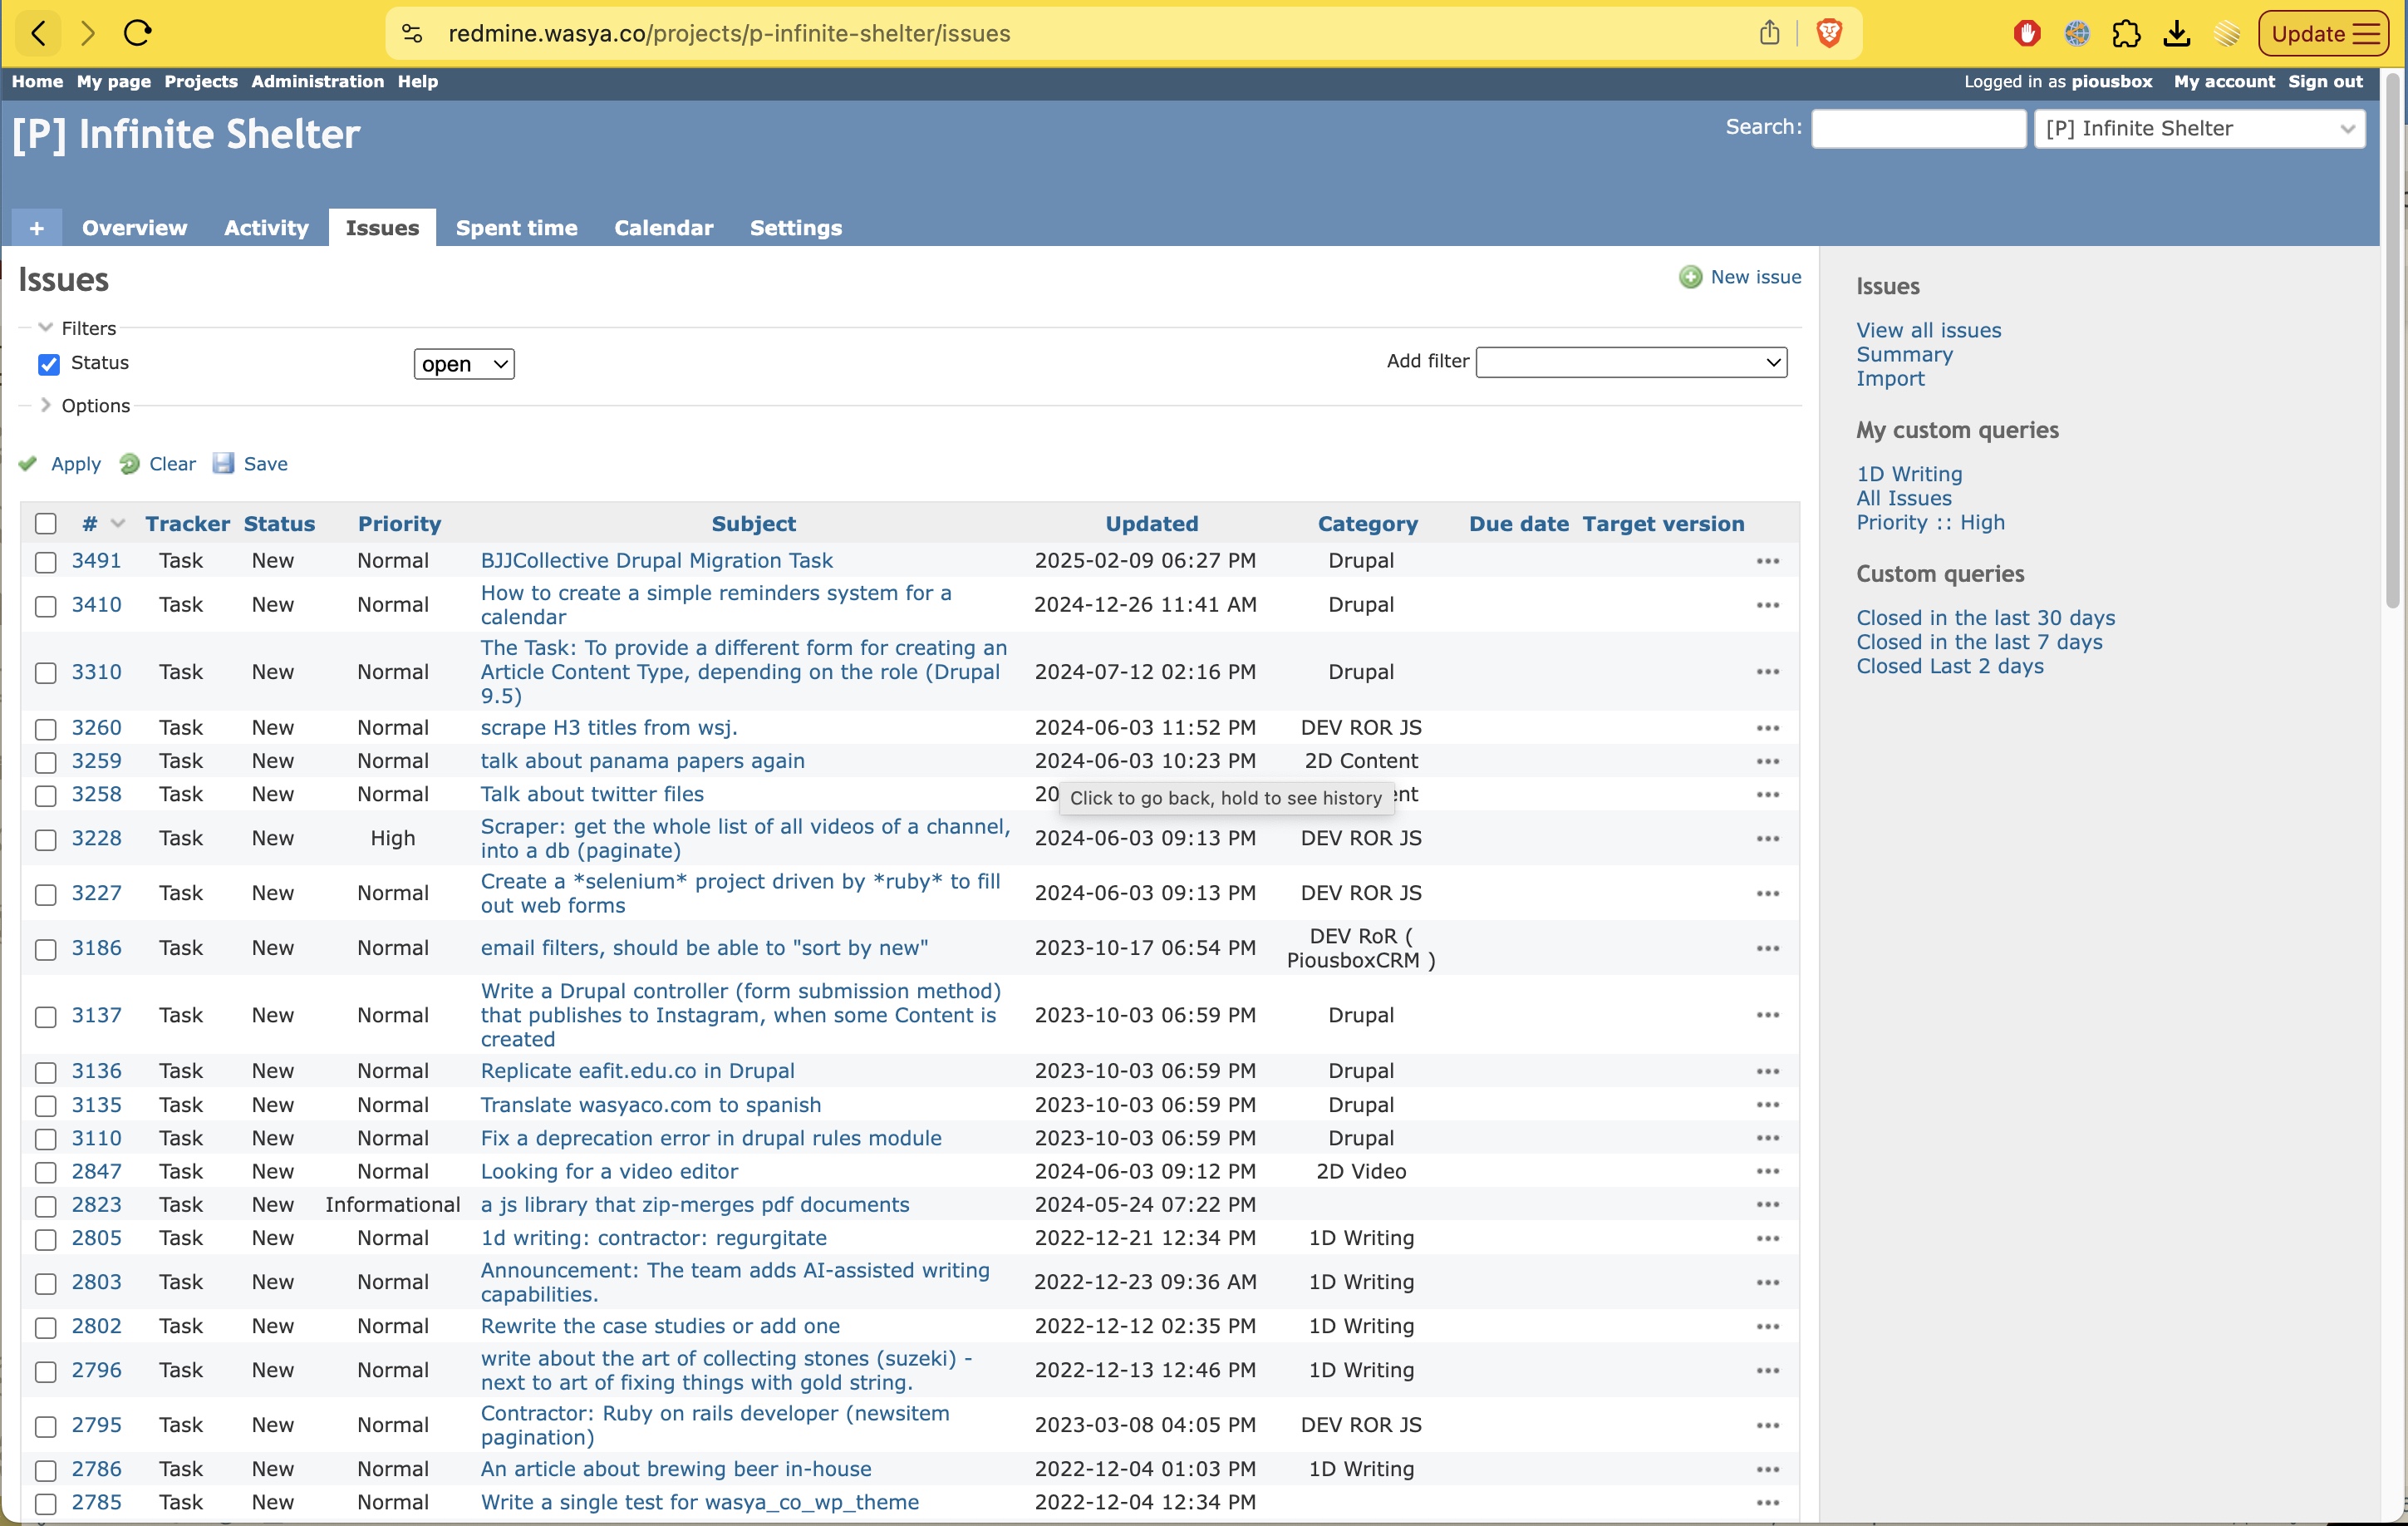Apply the current filters
This screenshot has width=2408, height=1526.
click(74, 464)
